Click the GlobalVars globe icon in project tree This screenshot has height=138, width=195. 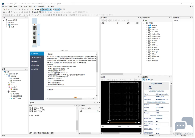pyautogui.click(x=9, y=25)
